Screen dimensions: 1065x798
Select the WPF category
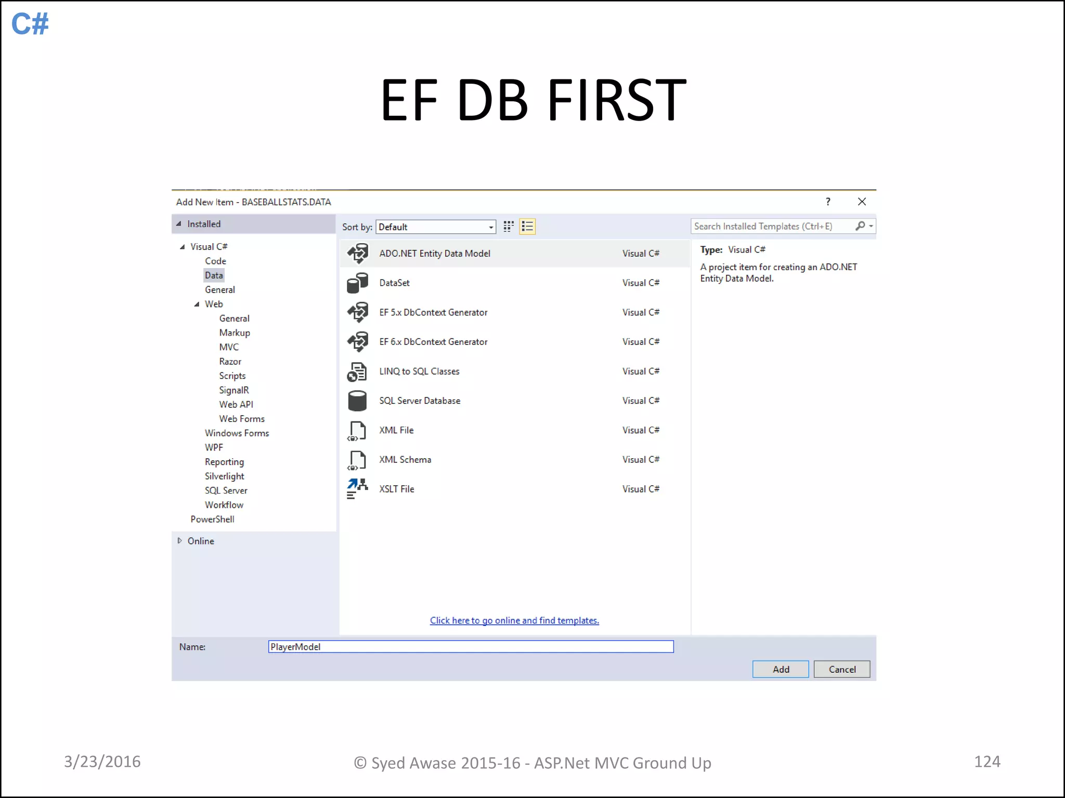pos(214,447)
